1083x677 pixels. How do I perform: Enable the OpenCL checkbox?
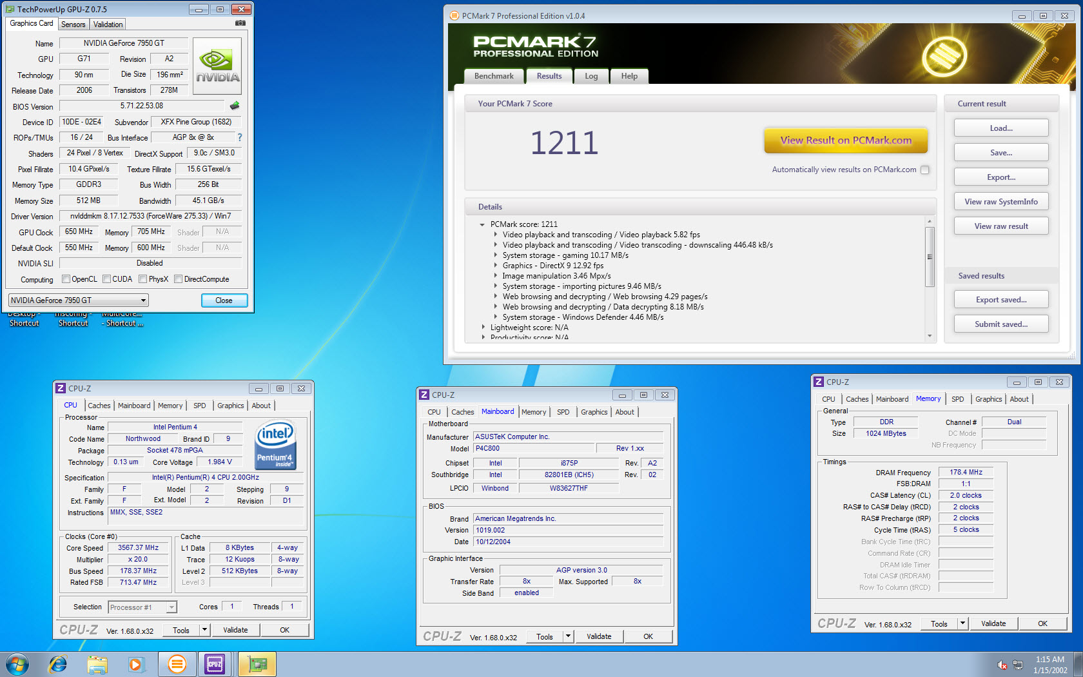pos(66,279)
